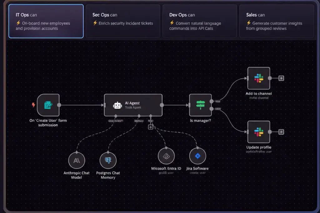Screen dimensions: 320x213
Task: Select the AI Agent robot icon
Action: tap(117, 105)
